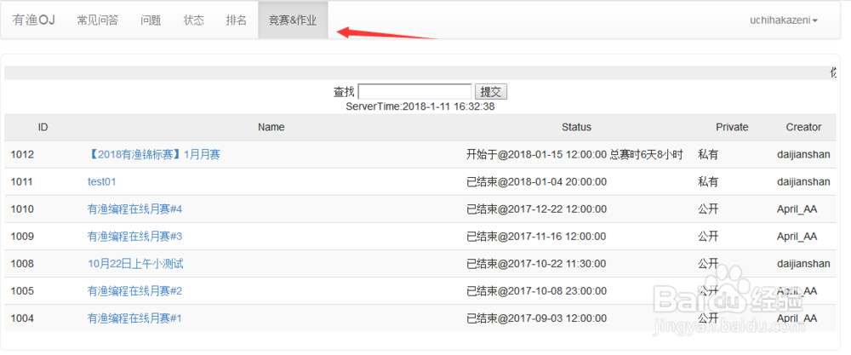Open 有渔编程在线月赛#1 contest

[134, 318]
